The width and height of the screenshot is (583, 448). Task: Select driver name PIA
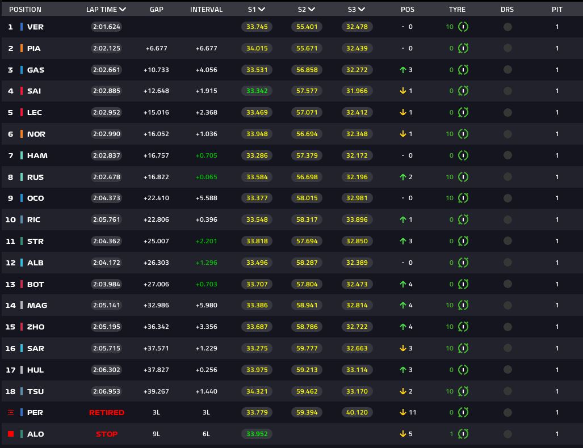click(34, 48)
